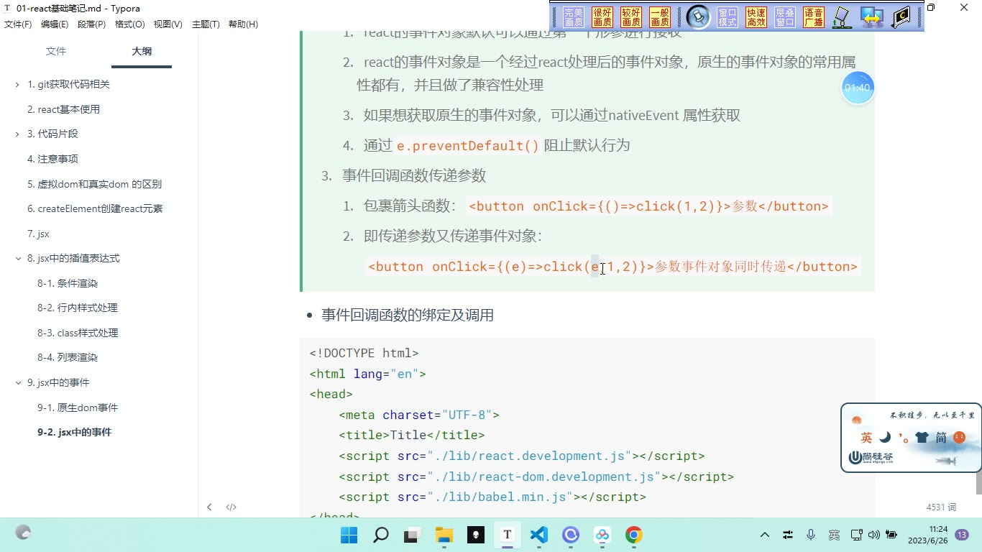Select outline entry 9-1. 原生dom事件

78,408
